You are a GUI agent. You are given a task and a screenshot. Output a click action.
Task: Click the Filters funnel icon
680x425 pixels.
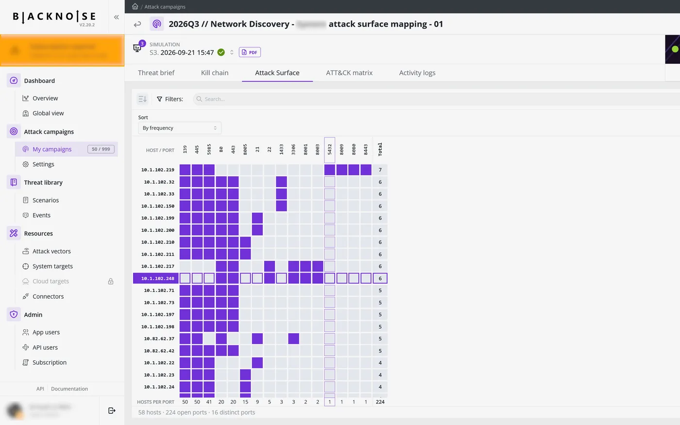click(x=159, y=99)
